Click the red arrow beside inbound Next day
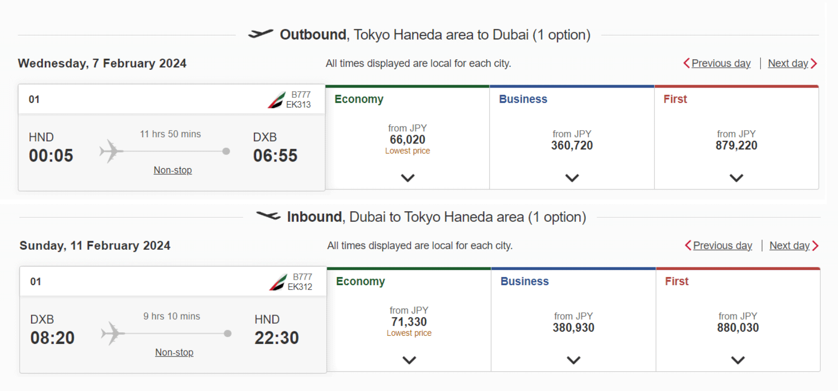This screenshot has width=838, height=391. 815,246
